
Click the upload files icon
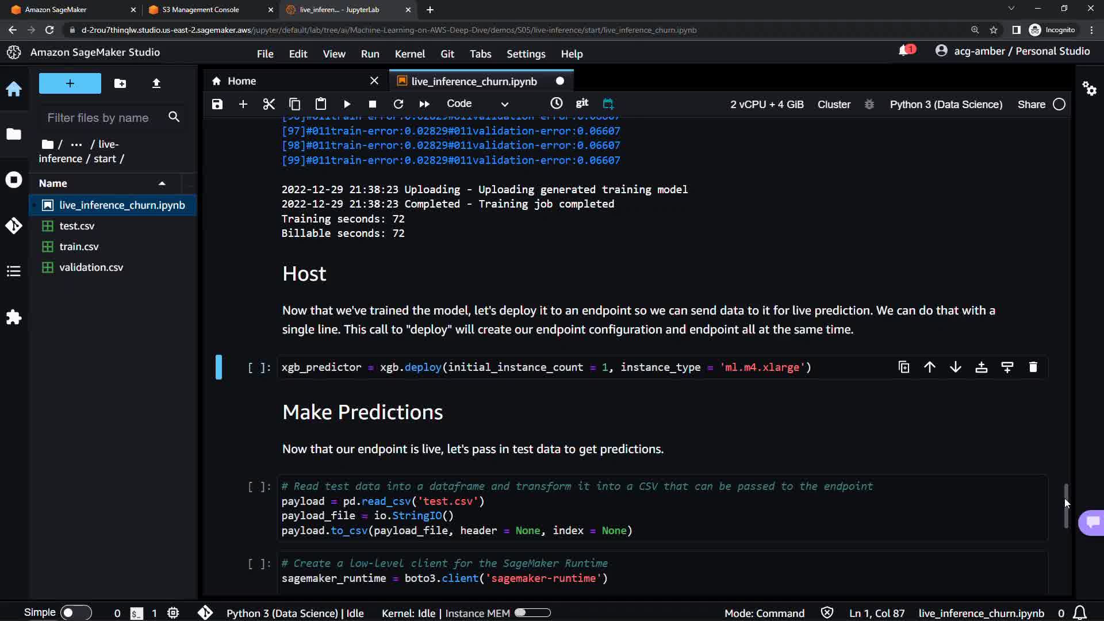tap(156, 83)
